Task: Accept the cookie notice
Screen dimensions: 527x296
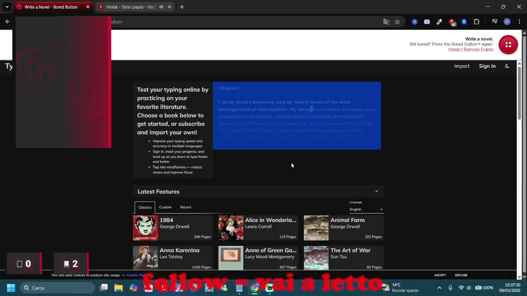Action: tap(440, 275)
